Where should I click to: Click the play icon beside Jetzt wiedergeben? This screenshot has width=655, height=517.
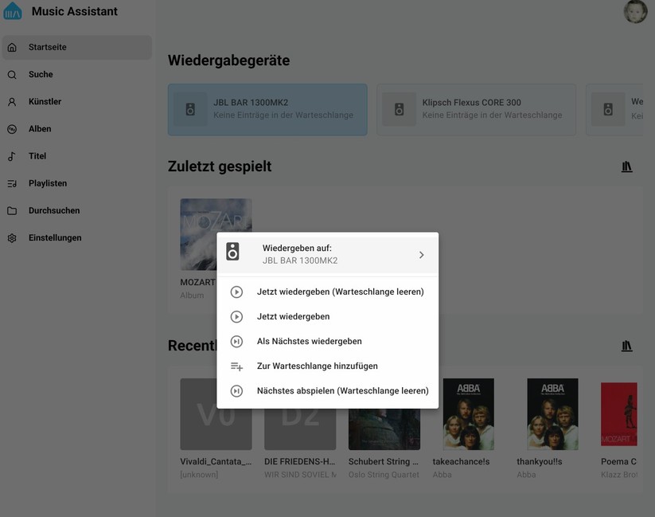point(236,316)
